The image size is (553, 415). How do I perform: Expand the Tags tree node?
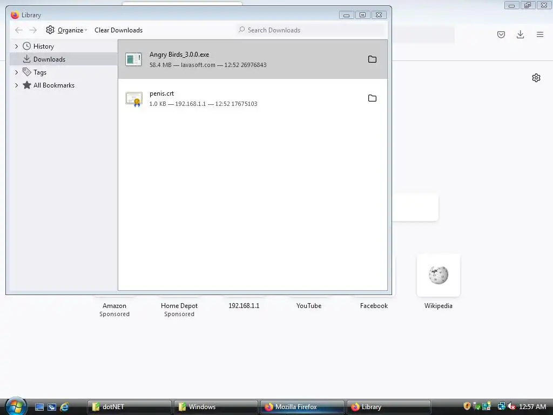tap(16, 72)
